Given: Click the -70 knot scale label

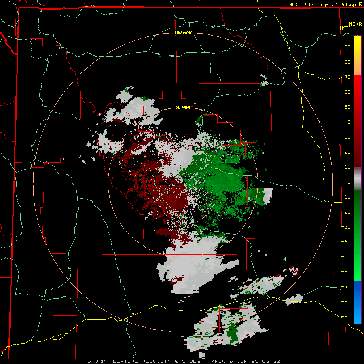Looking at the screenshot, I should pyautogui.click(x=346, y=287).
